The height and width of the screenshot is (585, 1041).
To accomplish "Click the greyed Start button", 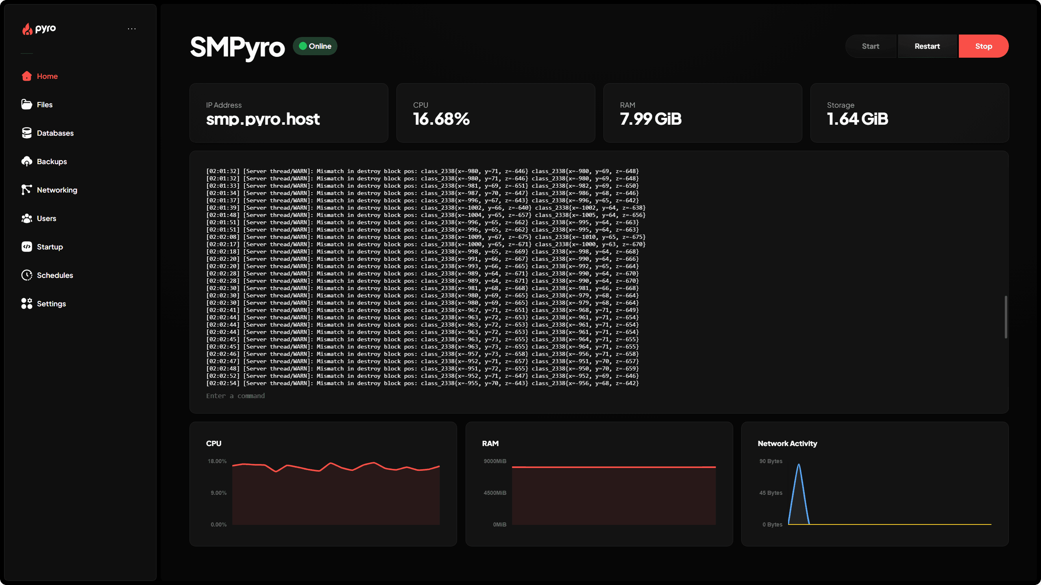I will pyautogui.click(x=870, y=46).
